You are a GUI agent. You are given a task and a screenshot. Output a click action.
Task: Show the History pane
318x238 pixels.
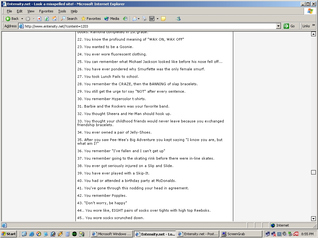click(x=125, y=19)
